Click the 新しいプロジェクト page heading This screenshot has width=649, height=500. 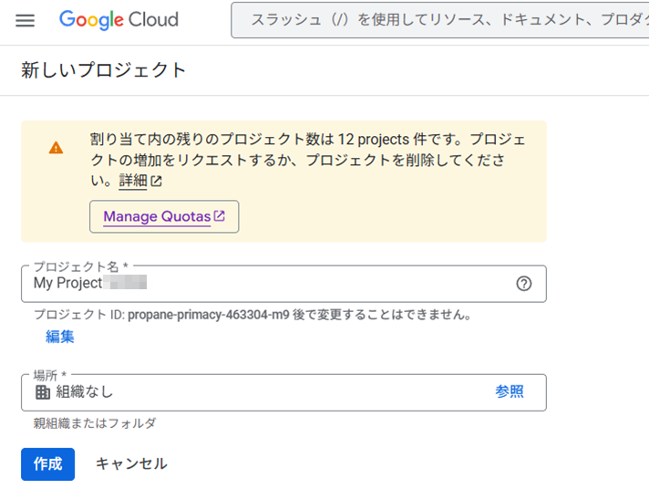(104, 70)
